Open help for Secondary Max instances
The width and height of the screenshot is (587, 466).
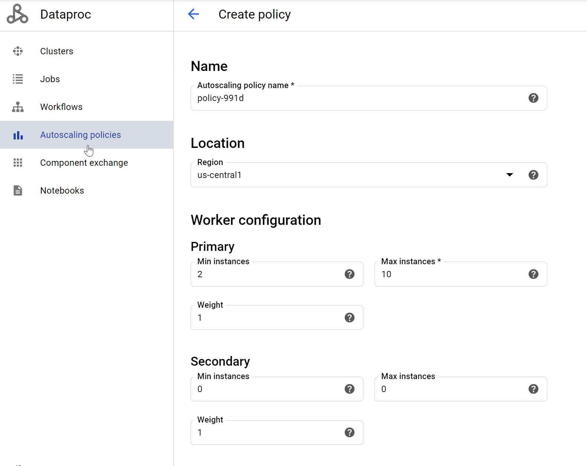[x=534, y=389]
